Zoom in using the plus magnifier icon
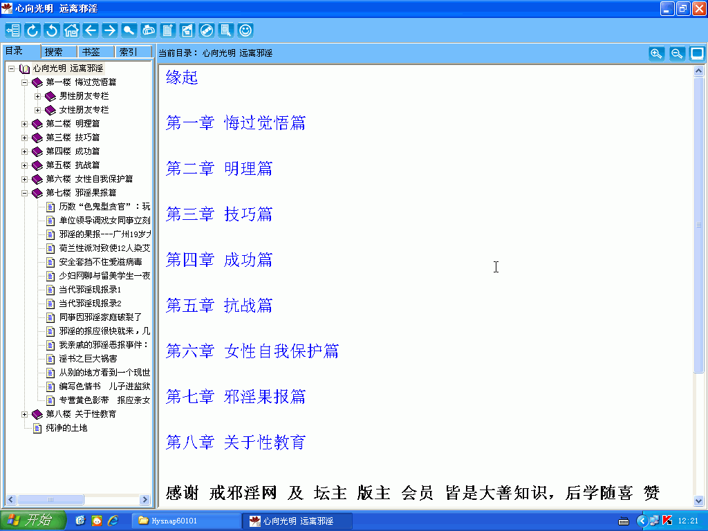708x531 pixels. point(656,53)
